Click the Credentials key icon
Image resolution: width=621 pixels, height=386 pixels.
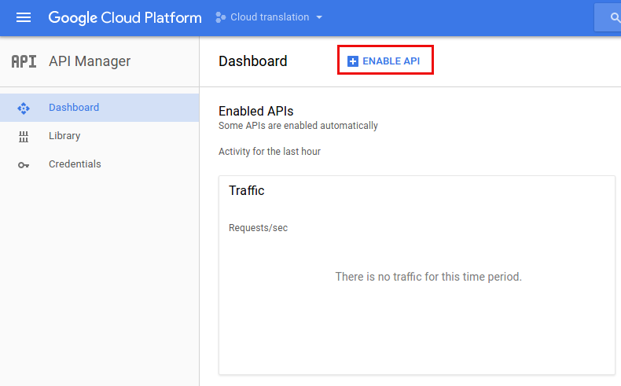[24, 164]
